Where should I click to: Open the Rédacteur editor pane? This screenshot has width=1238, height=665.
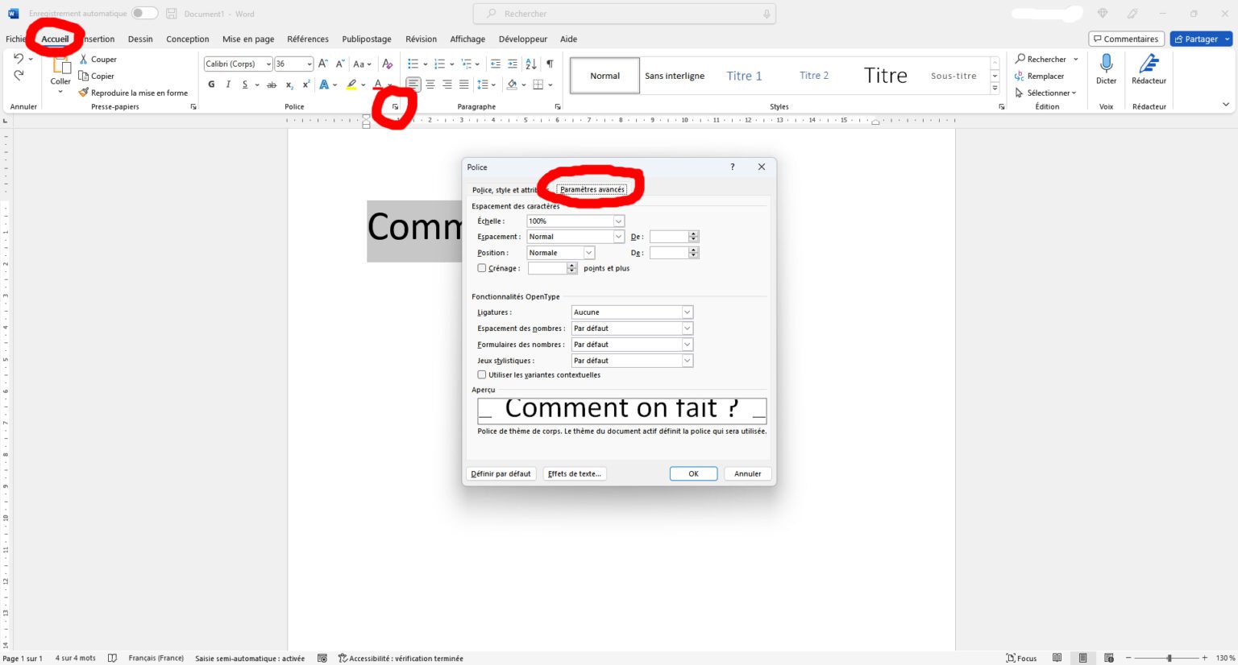pos(1149,72)
